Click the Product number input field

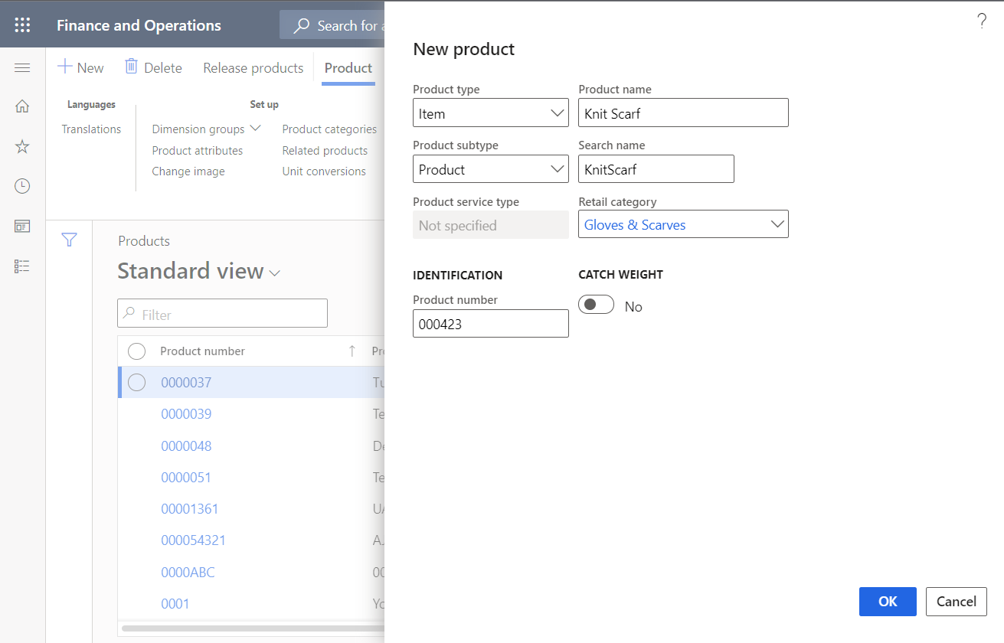tap(490, 324)
